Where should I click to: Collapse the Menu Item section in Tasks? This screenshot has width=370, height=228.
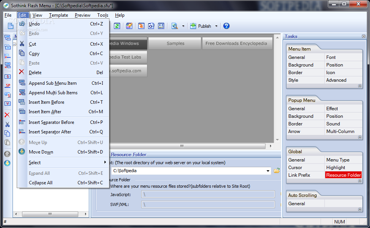click(x=360, y=86)
